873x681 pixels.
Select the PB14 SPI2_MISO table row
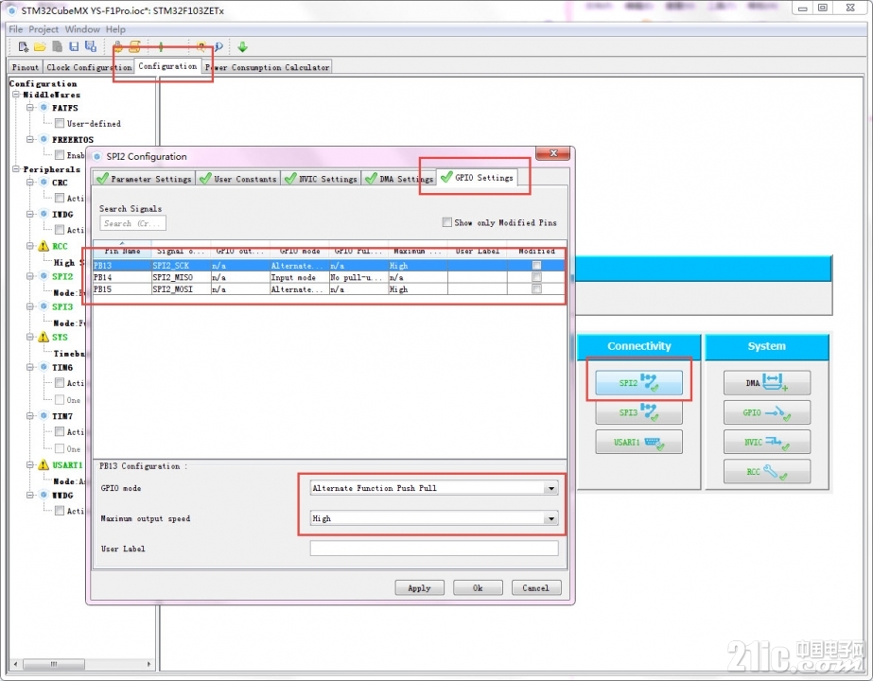pos(328,277)
